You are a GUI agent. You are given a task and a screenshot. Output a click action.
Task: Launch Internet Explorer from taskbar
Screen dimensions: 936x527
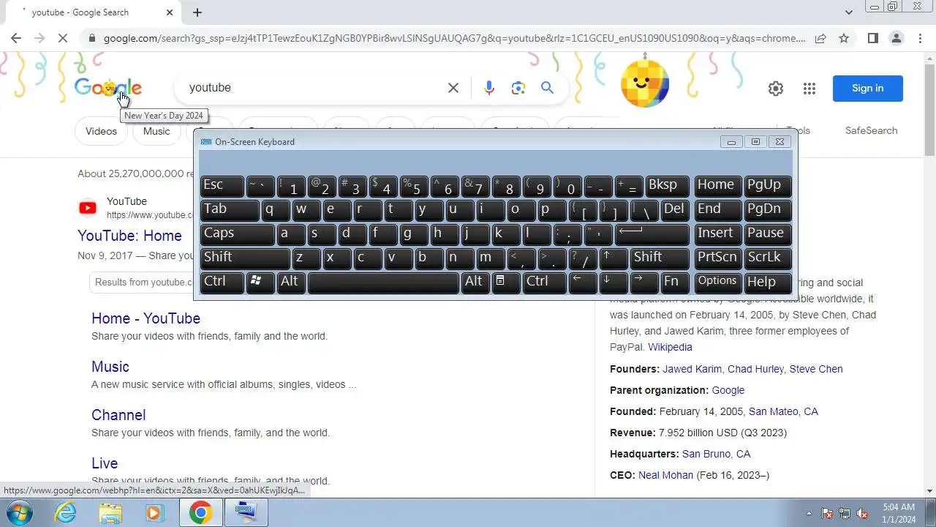66,512
